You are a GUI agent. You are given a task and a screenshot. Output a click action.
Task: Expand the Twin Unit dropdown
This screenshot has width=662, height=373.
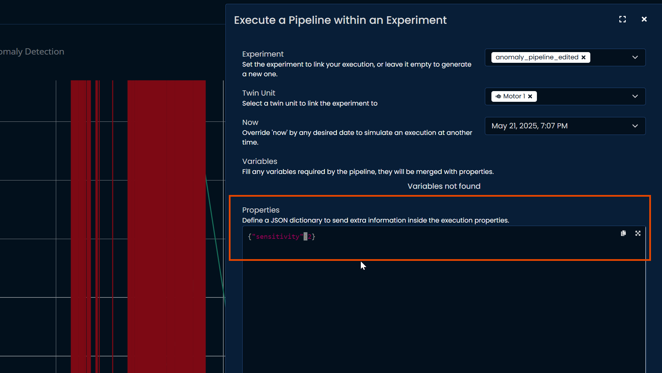(635, 96)
